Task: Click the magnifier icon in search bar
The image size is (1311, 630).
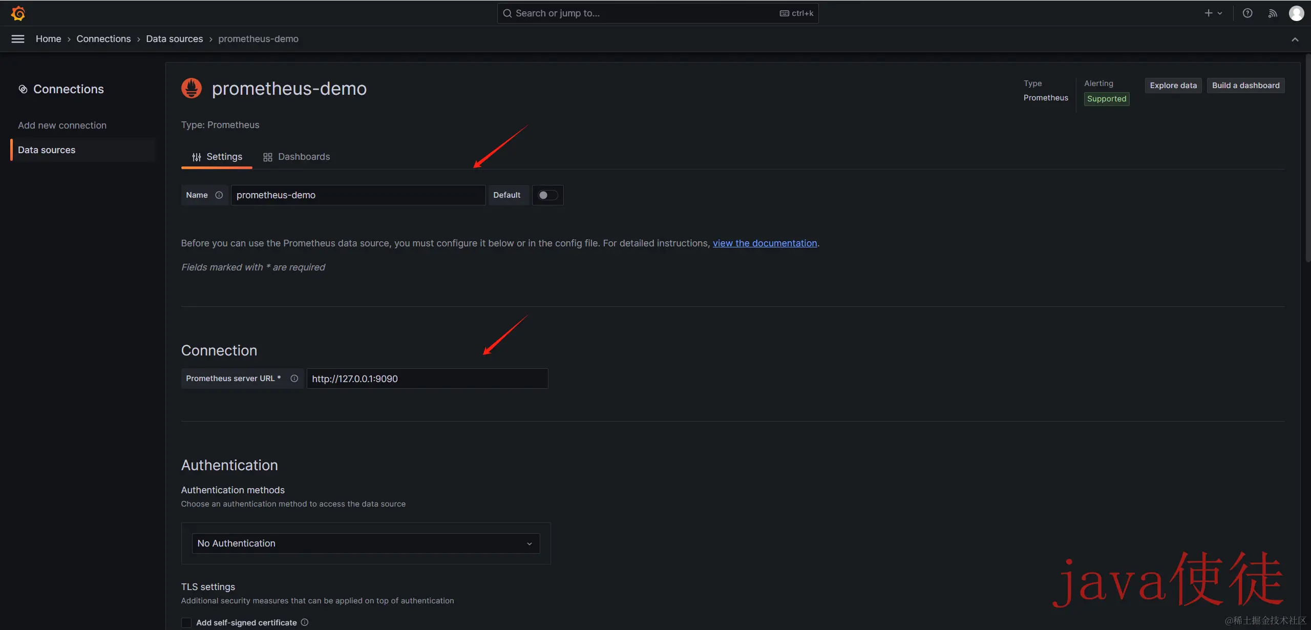Action: pos(507,13)
